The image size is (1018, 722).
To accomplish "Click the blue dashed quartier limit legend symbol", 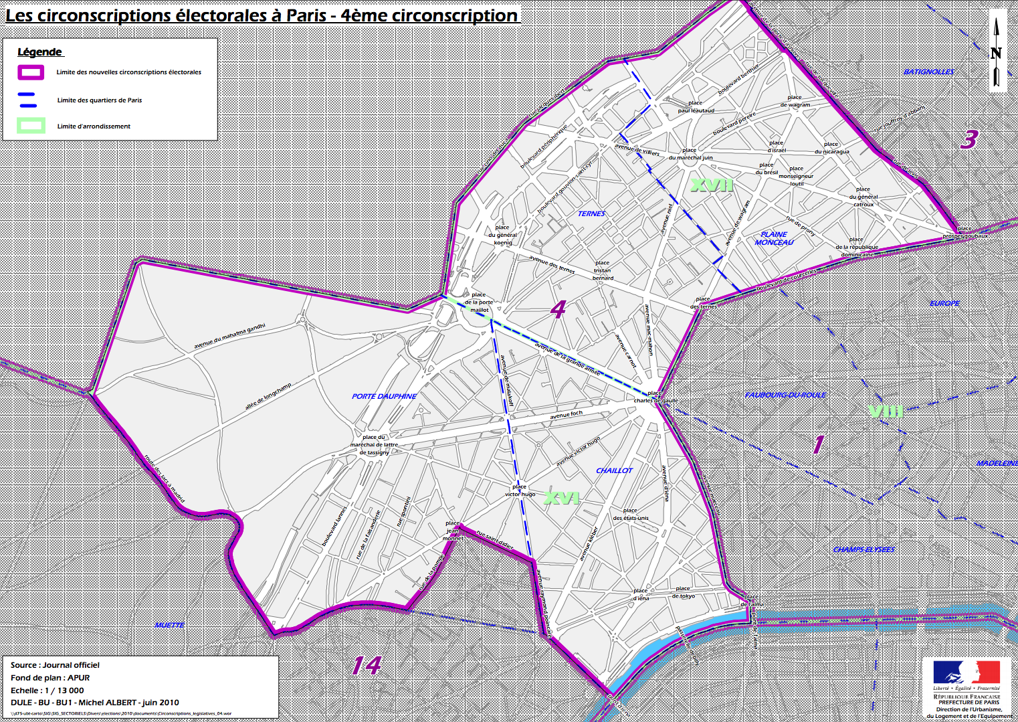I will [x=26, y=98].
